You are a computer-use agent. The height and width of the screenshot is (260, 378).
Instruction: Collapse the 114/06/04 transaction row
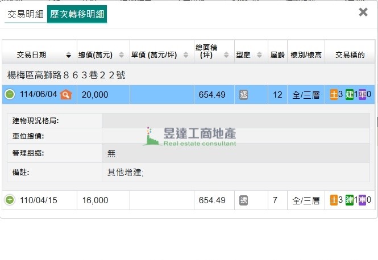(x=10, y=94)
